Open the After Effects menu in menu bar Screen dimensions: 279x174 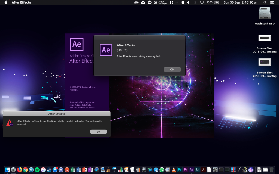click(x=21, y=2)
